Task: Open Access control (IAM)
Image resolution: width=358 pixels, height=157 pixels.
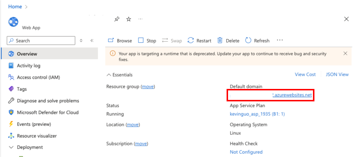Action: pyautogui.click(x=38, y=77)
